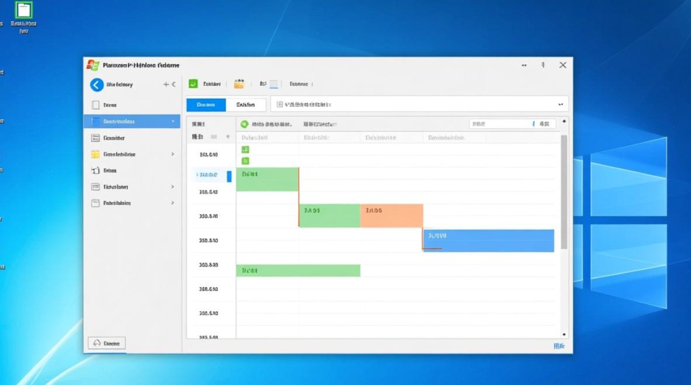Open the dropdown at the right of the filter bar
The height and width of the screenshot is (385, 691).
point(561,104)
